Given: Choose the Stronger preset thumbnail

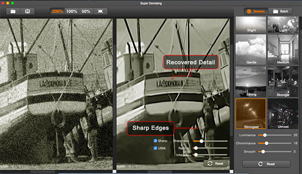Looking at the screenshot, I should tap(283, 81).
